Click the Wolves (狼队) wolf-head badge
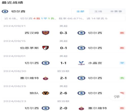The width and height of the screenshot is (127, 112). [x=45, y=93]
